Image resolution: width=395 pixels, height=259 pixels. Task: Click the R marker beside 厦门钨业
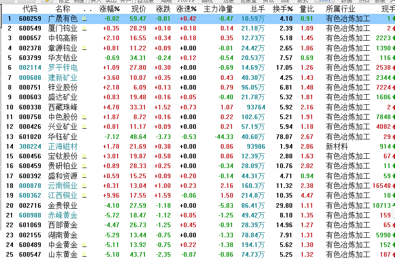click(x=84, y=29)
